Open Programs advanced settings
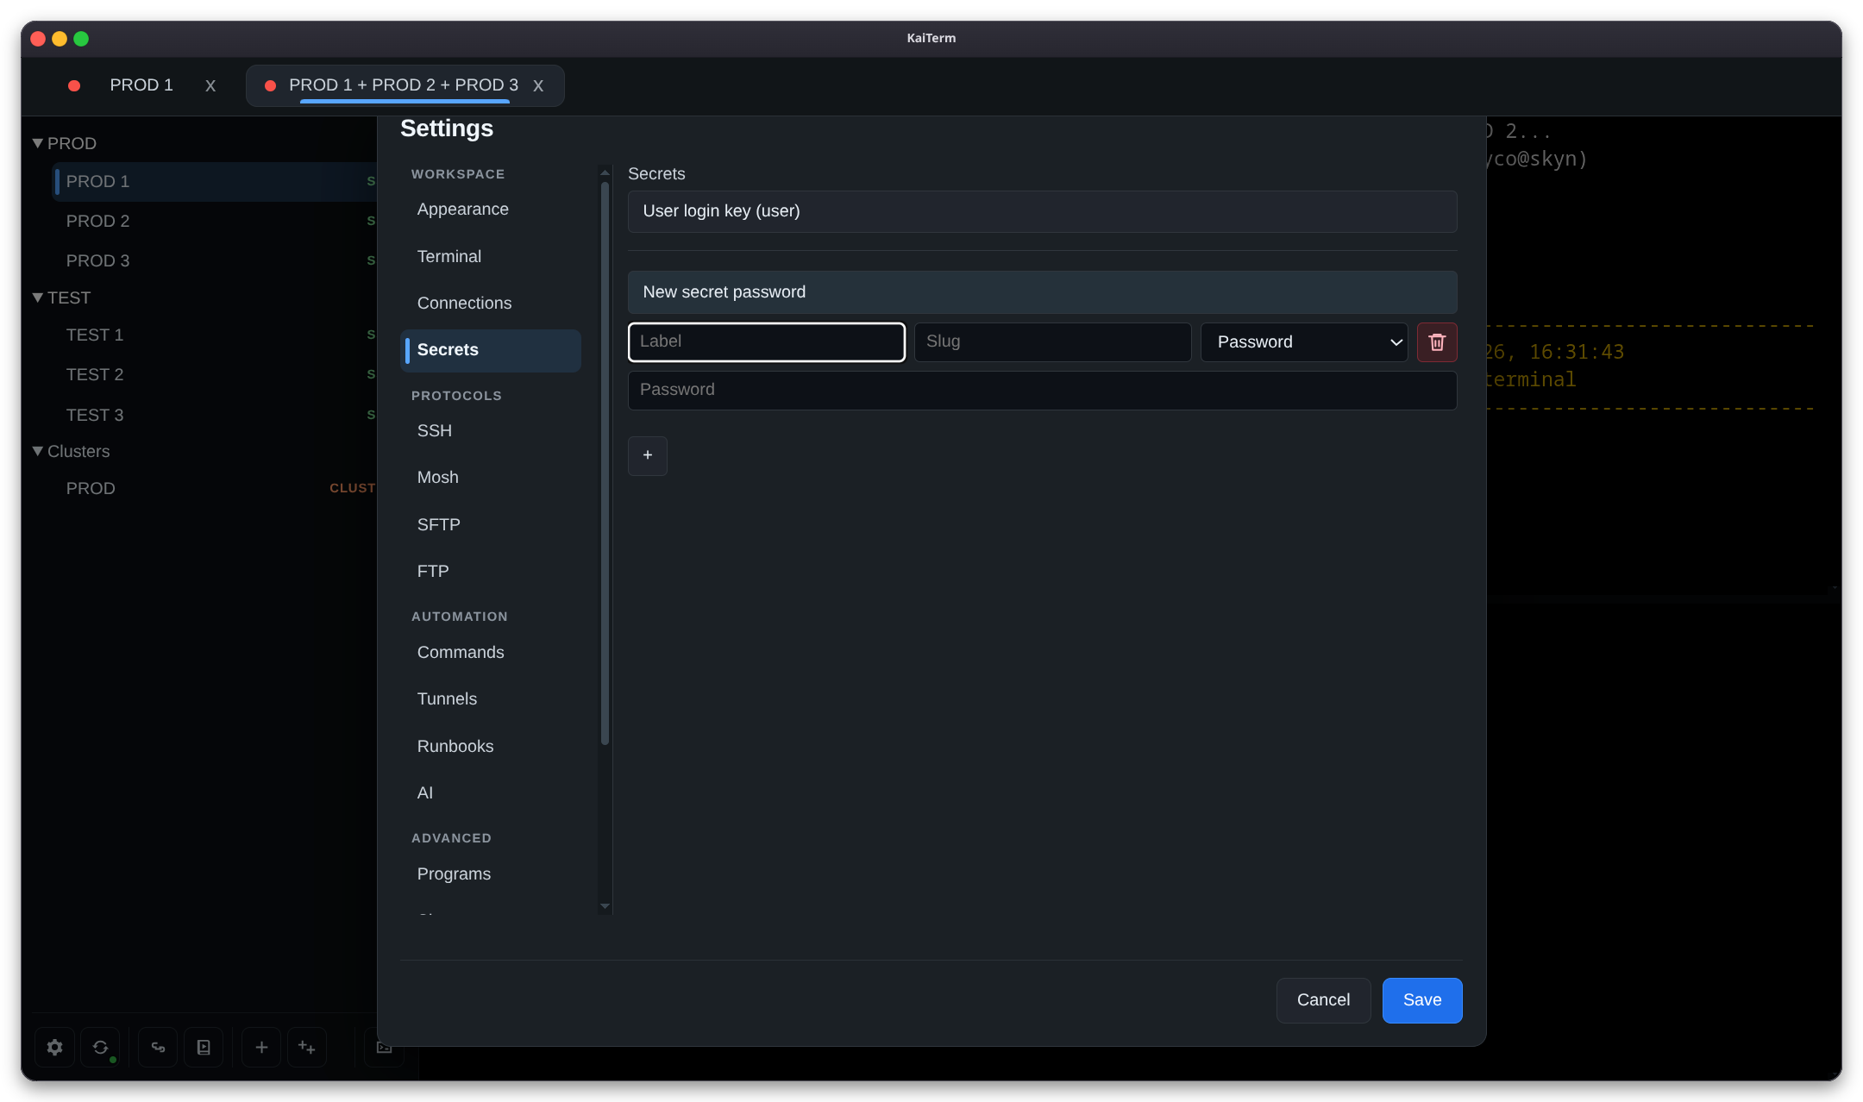This screenshot has height=1102, width=1863. click(490, 874)
